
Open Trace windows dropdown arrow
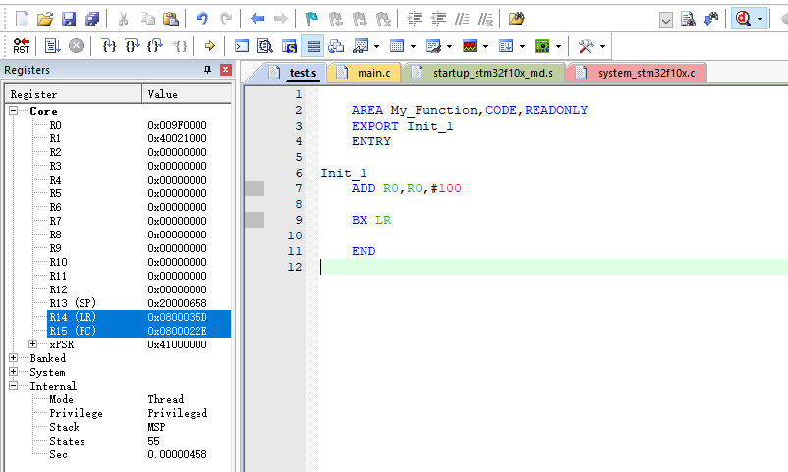point(522,46)
